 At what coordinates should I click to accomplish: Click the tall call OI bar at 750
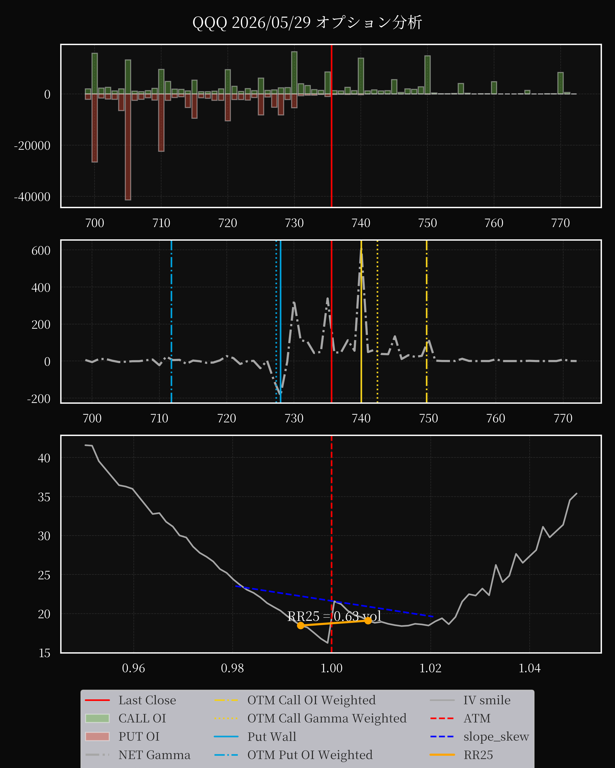(x=427, y=75)
